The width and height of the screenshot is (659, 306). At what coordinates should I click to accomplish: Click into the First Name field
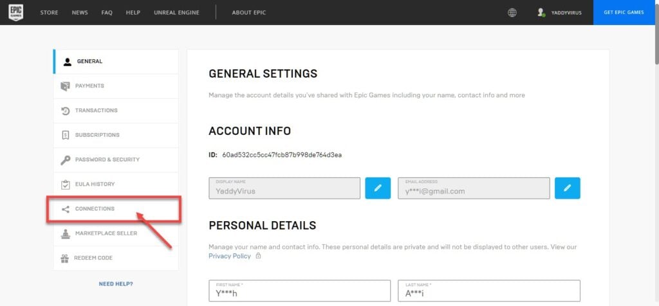click(x=300, y=291)
